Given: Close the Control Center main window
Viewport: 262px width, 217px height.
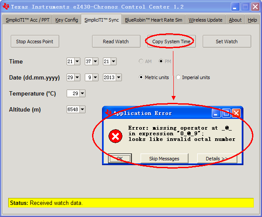Looking at the screenshot, I should (x=255, y=7).
